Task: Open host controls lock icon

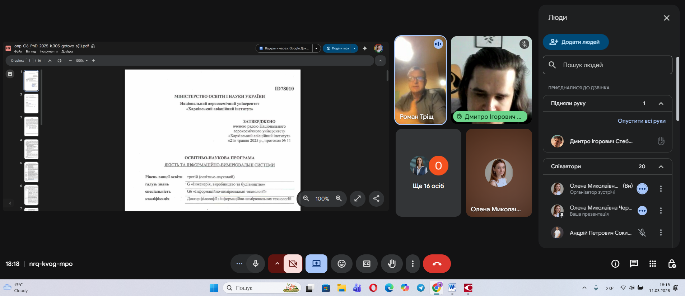Action: point(672,264)
